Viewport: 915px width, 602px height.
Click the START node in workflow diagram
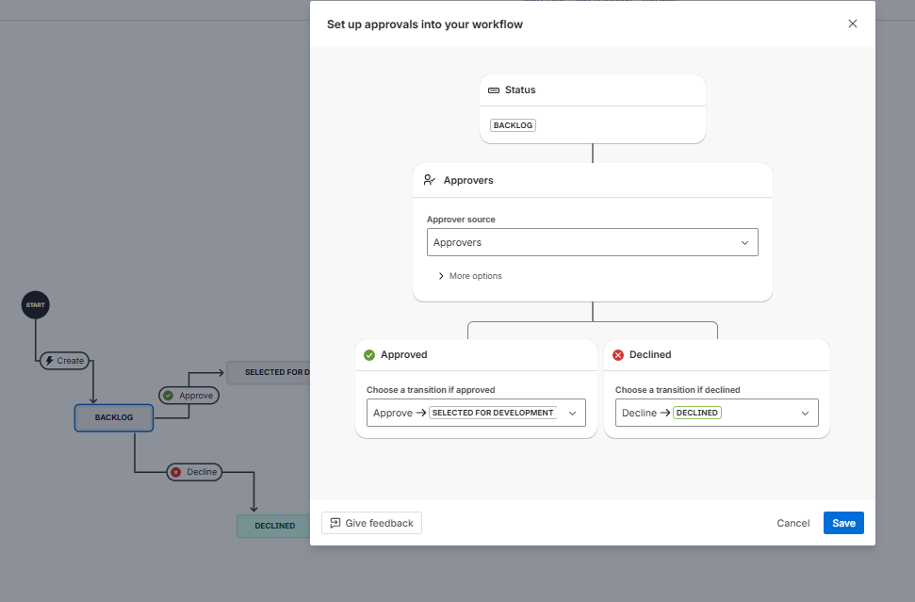pos(35,305)
